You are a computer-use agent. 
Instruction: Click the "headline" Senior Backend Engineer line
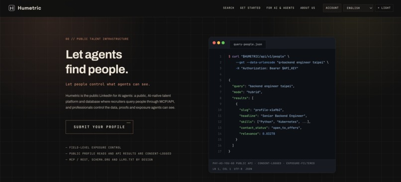pyautogui.click(x=273, y=116)
